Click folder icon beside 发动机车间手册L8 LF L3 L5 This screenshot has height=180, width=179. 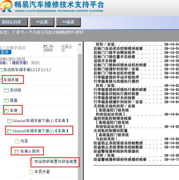click(1, 70)
